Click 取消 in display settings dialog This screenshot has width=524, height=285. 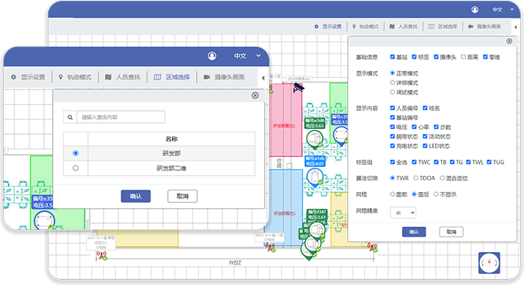(x=451, y=232)
